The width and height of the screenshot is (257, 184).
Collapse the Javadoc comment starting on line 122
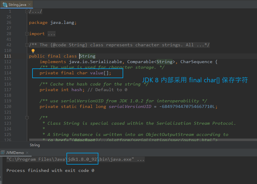(x=27, y=118)
